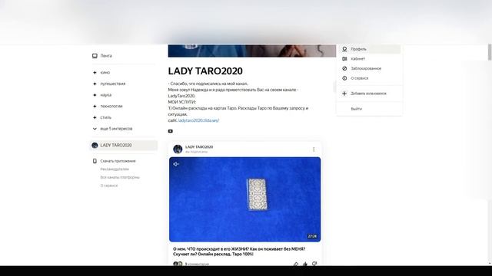This screenshot has width=492, height=276.
Task: Open LADY TARO2020 post author name
Action: (199, 146)
